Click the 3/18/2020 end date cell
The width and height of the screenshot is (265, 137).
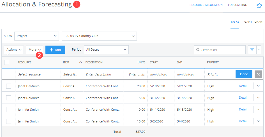click(185, 98)
